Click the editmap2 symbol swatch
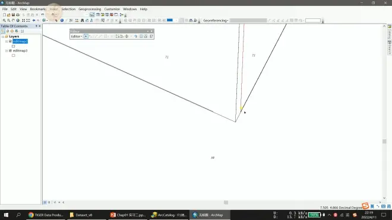The width and height of the screenshot is (392, 220). pyautogui.click(x=13, y=46)
